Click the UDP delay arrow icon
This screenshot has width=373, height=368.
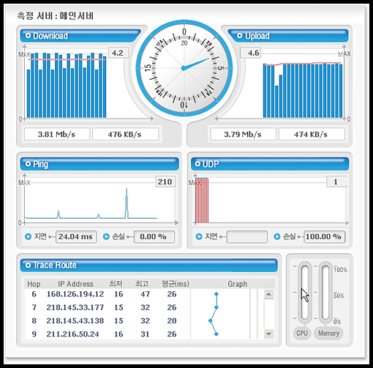pyautogui.click(x=199, y=236)
